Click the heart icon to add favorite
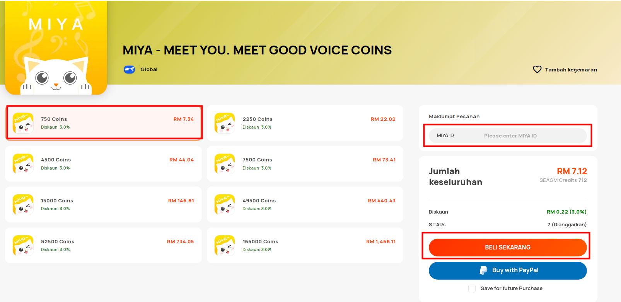Screen dimensions: 621x302 point(537,70)
